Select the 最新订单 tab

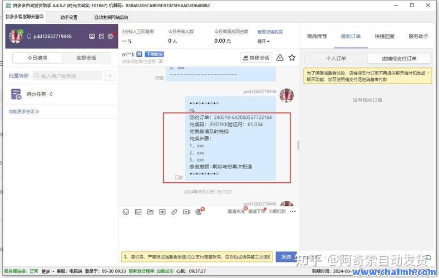(351, 36)
